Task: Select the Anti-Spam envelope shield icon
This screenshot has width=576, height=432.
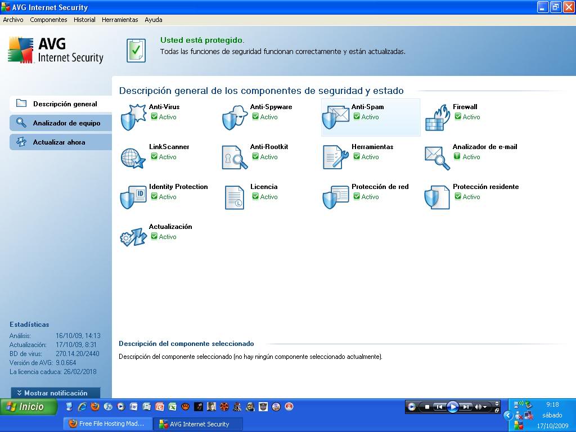Action: pyautogui.click(x=335, y=118)
